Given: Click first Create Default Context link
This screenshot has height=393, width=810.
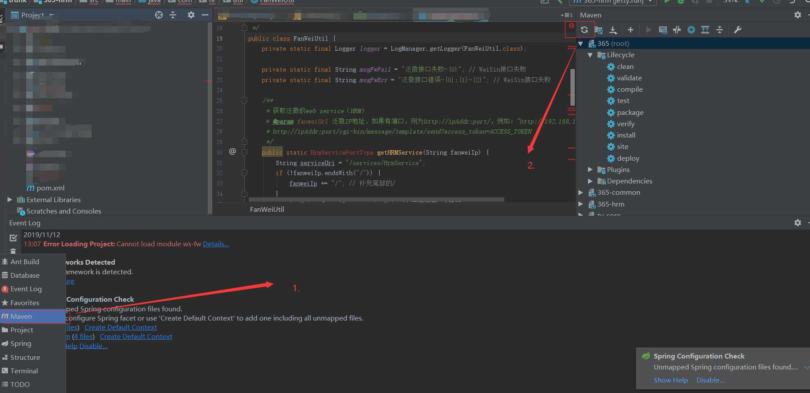Looking at the screenshot, I should [120, 327].
